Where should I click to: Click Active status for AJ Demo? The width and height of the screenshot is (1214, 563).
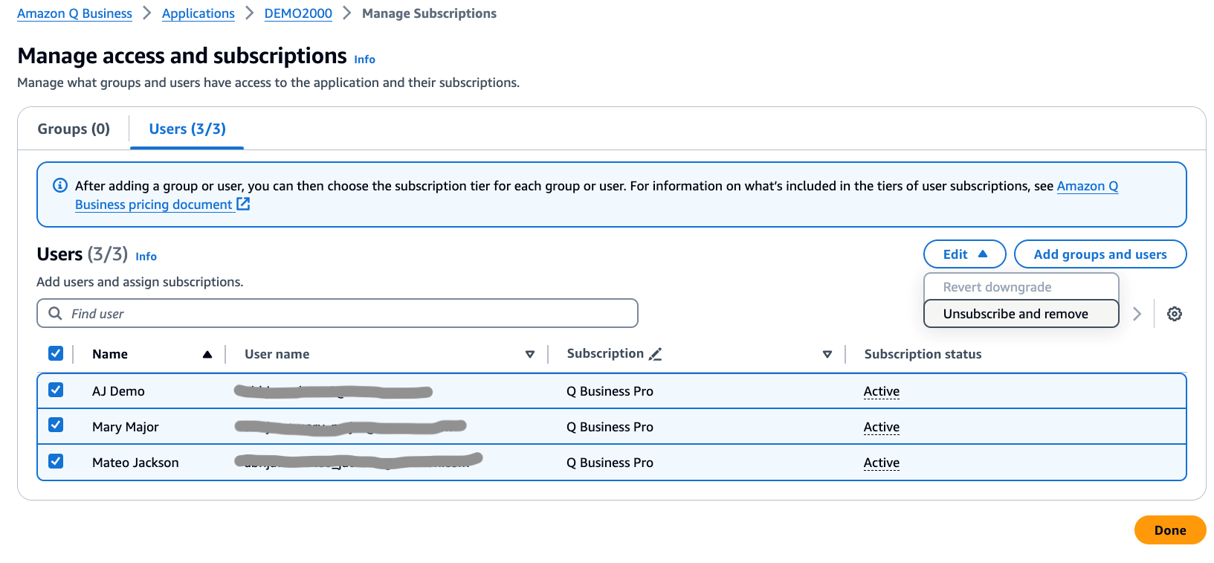pos(882,391)
